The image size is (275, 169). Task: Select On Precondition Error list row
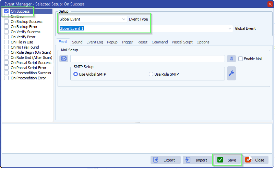(28, 78)
